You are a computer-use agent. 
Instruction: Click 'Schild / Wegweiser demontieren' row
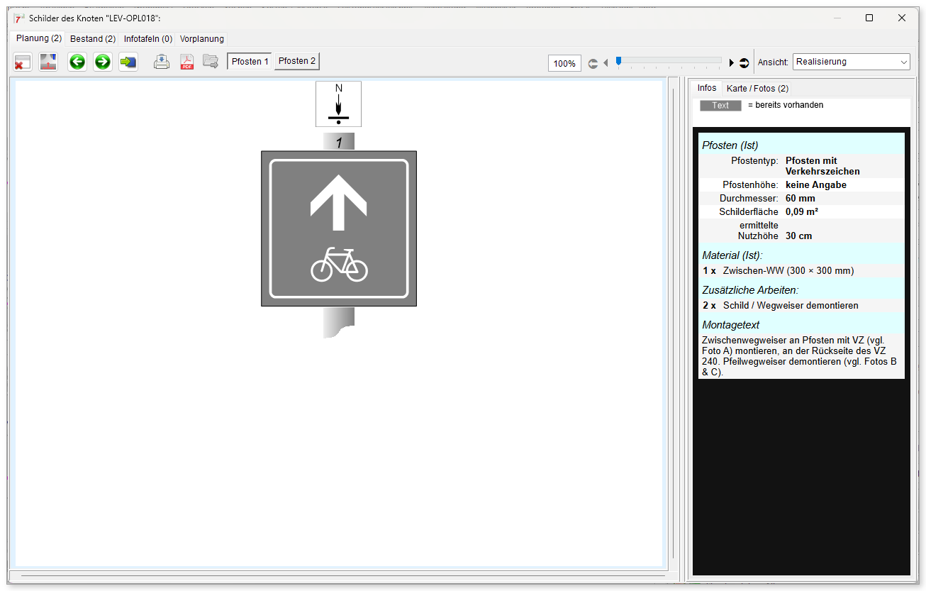click(x=801, y=306)
